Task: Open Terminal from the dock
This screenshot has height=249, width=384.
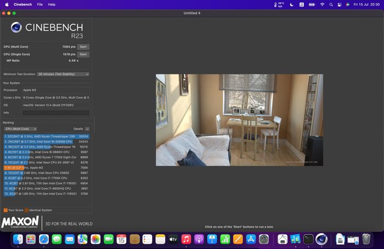Action: (x=308, y=239)
